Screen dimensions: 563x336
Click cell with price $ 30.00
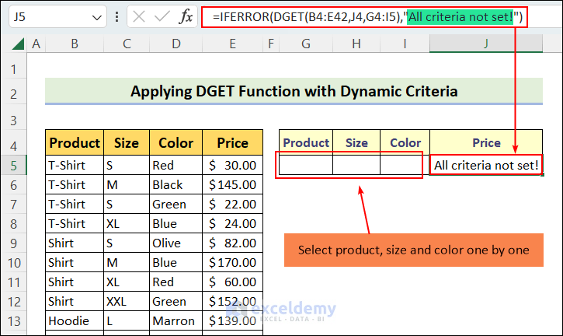pyautogui.click(x=233, y=165)
